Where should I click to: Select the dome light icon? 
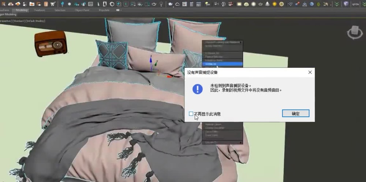pos(246,4)
